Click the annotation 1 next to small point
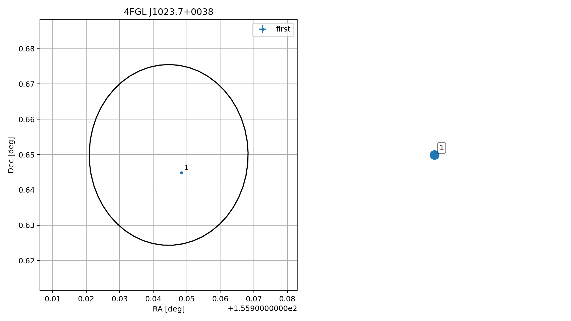Screen dimensions: 571x321 point(186,168)
